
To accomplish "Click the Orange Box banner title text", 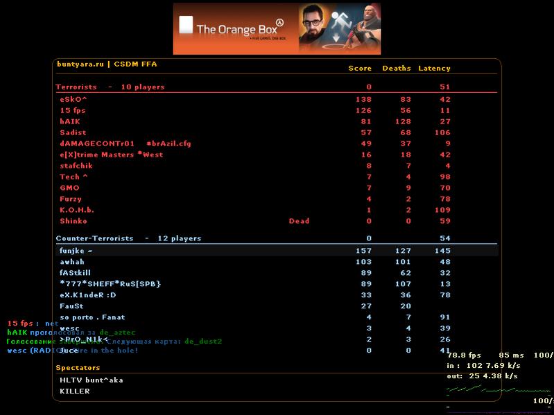I will (x=235, y=29).
